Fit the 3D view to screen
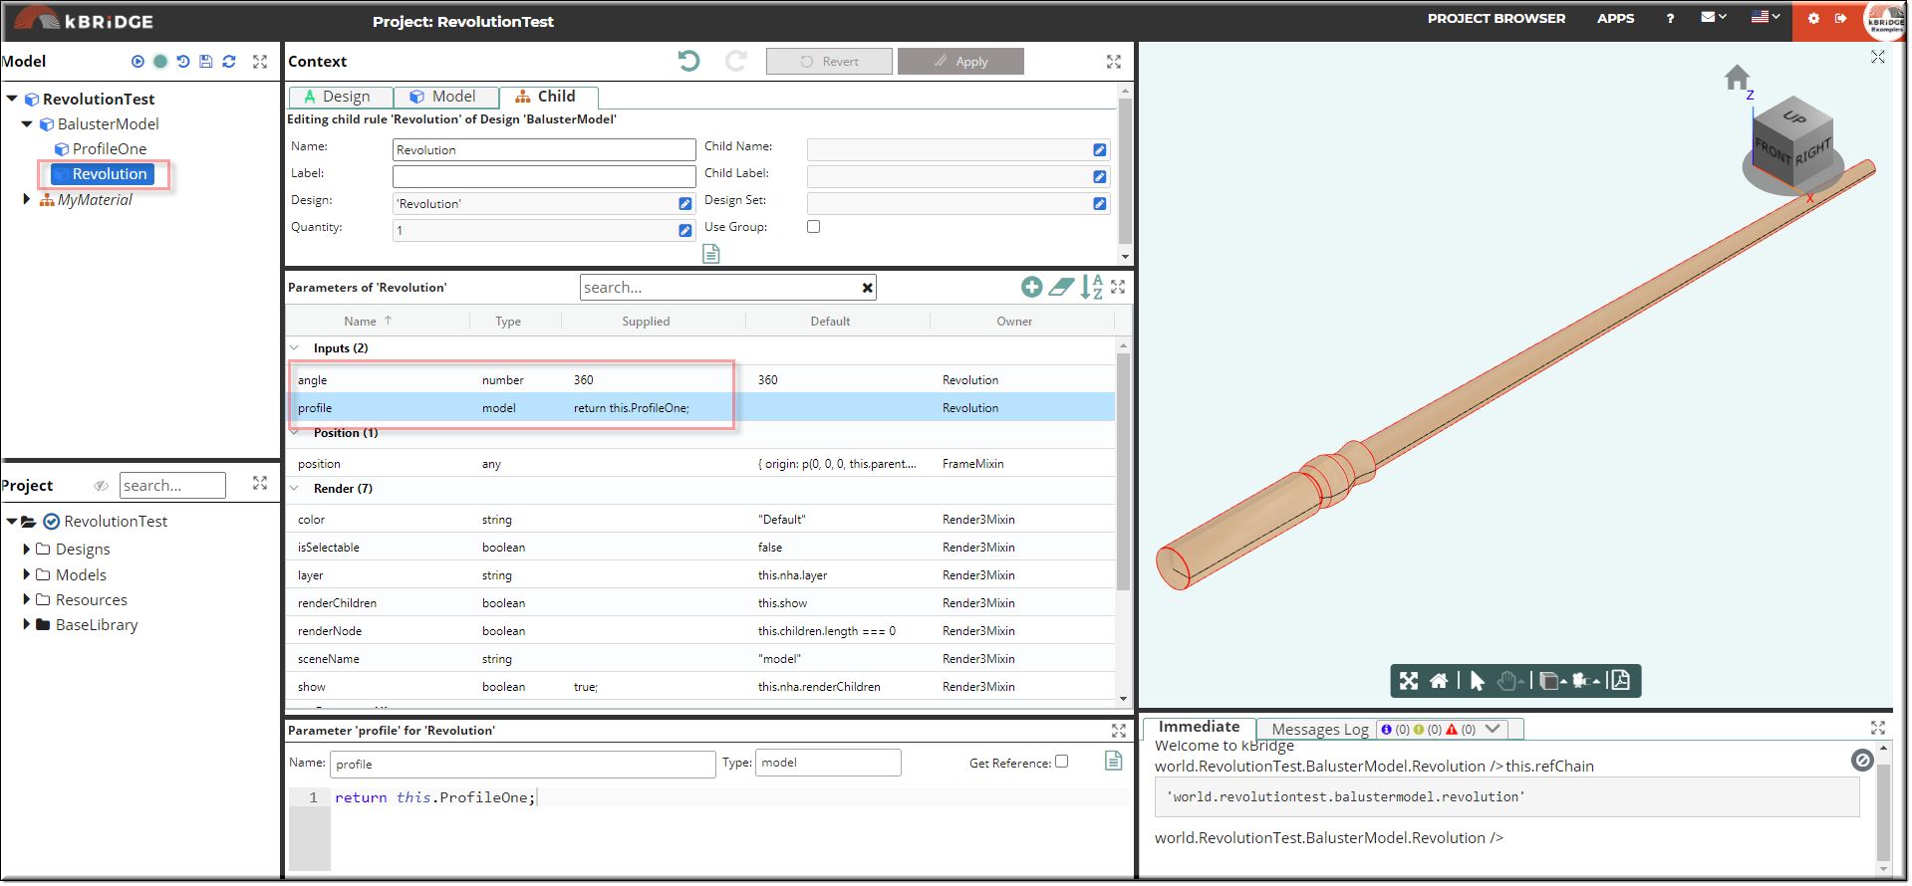1912x886 pixels. tap(1409, 681)
